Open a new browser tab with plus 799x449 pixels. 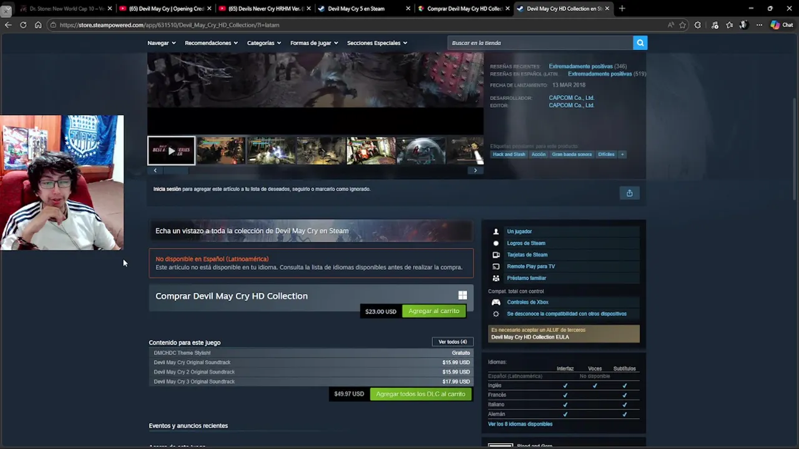(622, 9)
